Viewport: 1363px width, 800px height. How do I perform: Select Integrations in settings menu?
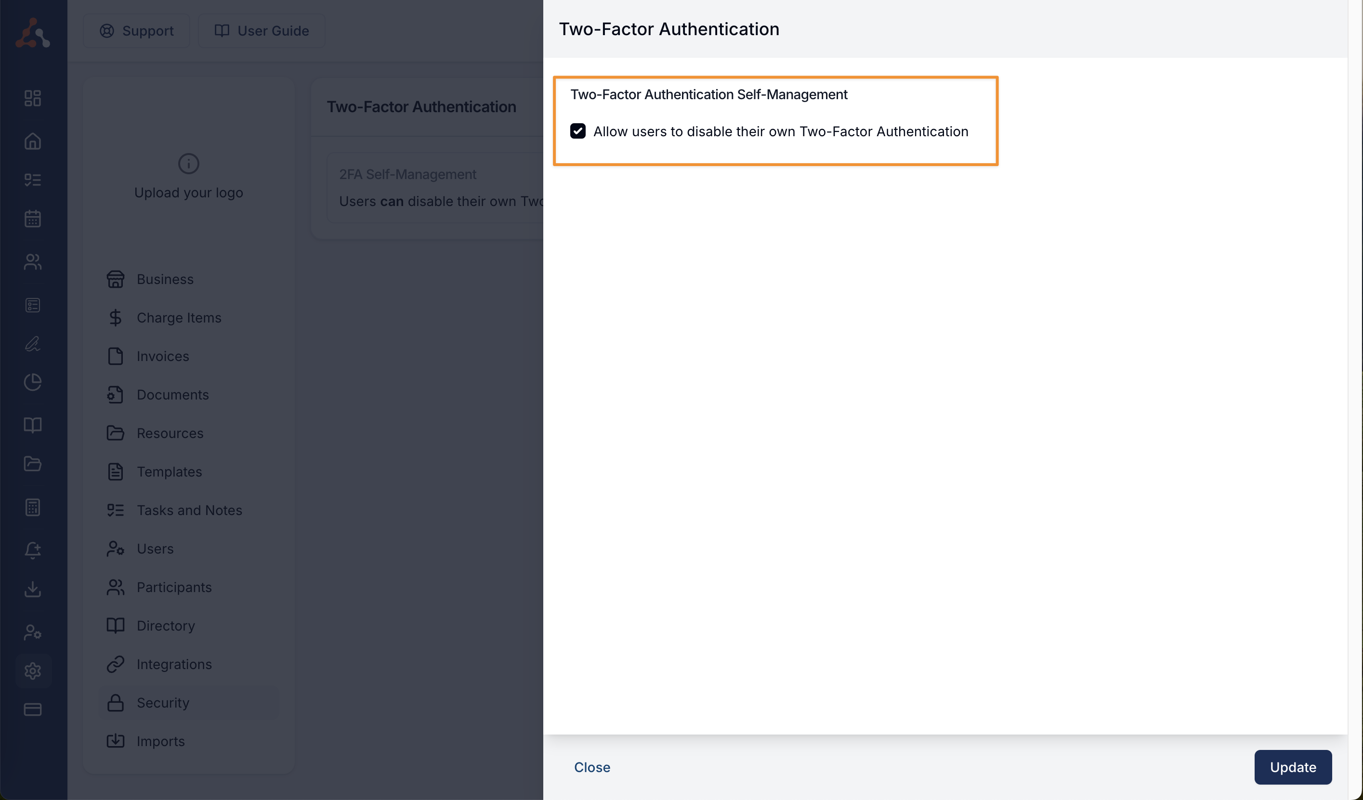(173, 664)
